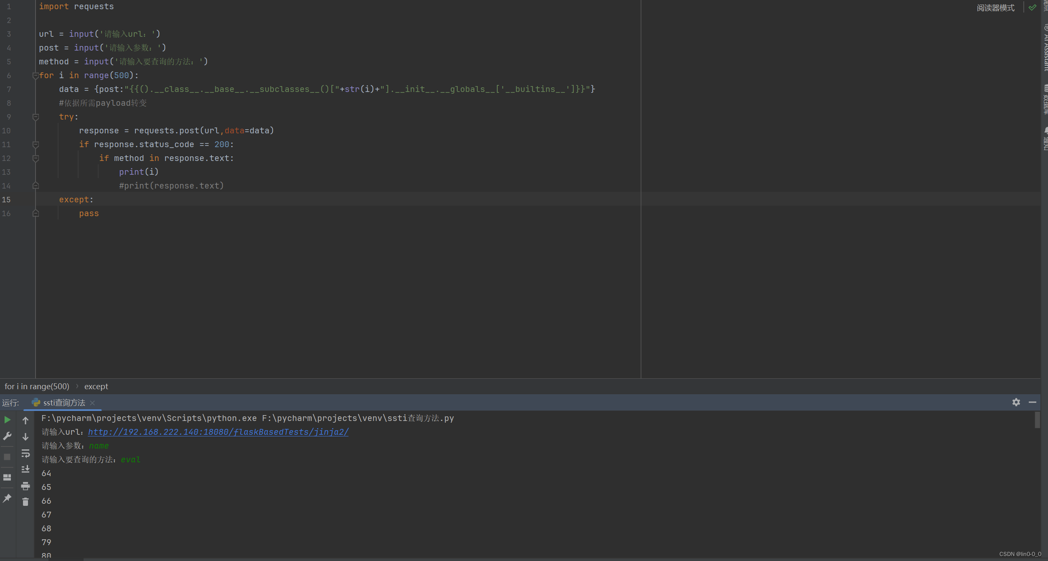Screen dimensions: 1048x561
Task: Open run panel settings gear
Action: (1016, 402)
